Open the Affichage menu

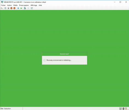coord(34,5)
